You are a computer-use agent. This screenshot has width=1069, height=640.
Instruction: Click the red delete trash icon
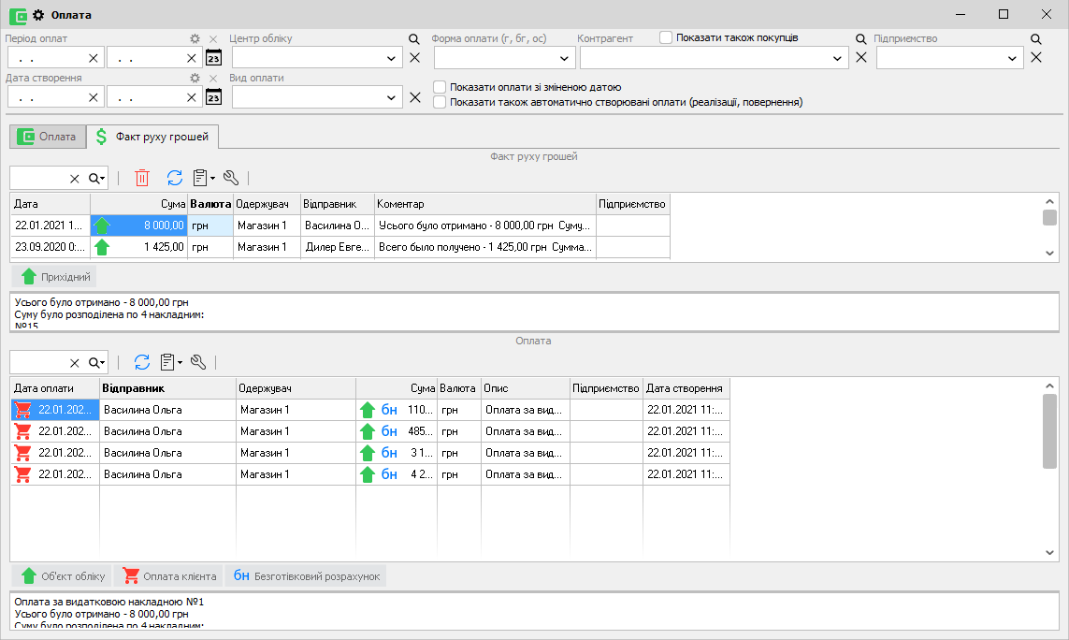142,178
